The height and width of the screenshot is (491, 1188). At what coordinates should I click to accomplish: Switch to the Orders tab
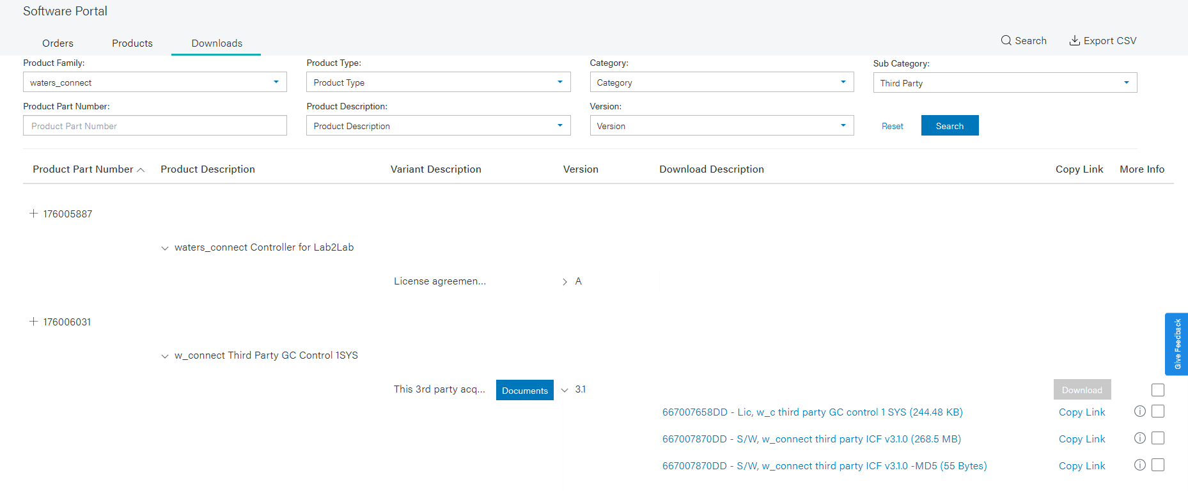(58, 43)
